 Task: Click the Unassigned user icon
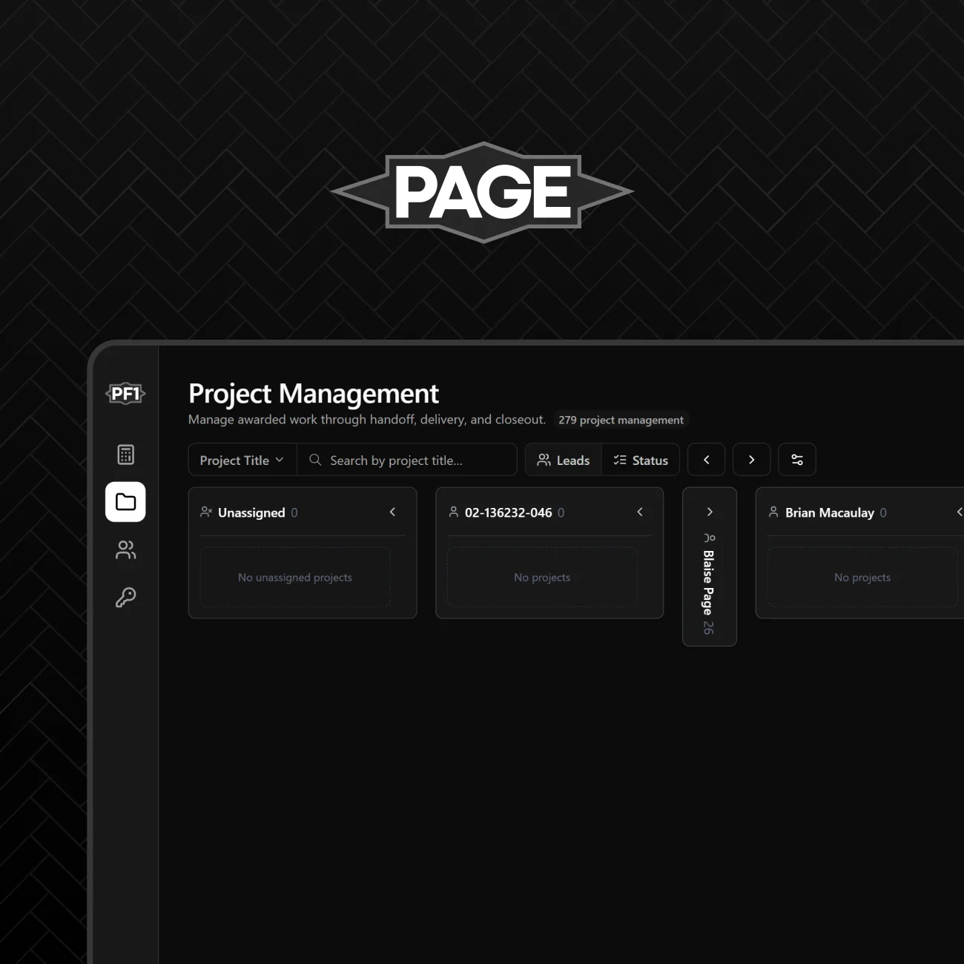[206, 512]
